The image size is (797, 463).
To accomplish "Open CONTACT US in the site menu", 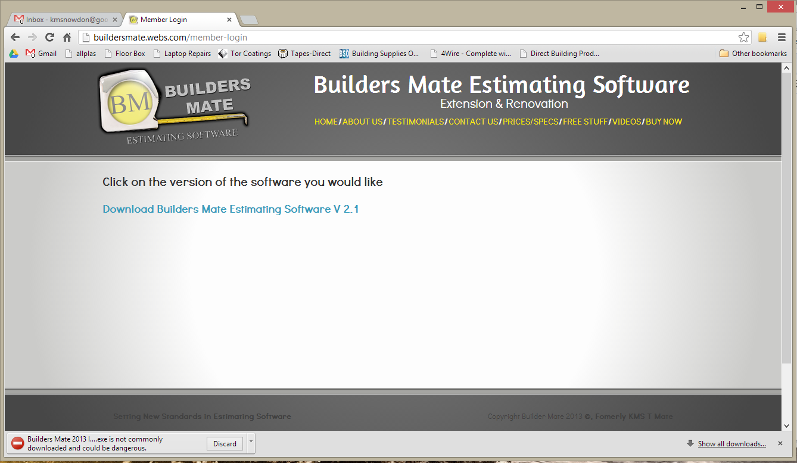I will click(473, 122).
